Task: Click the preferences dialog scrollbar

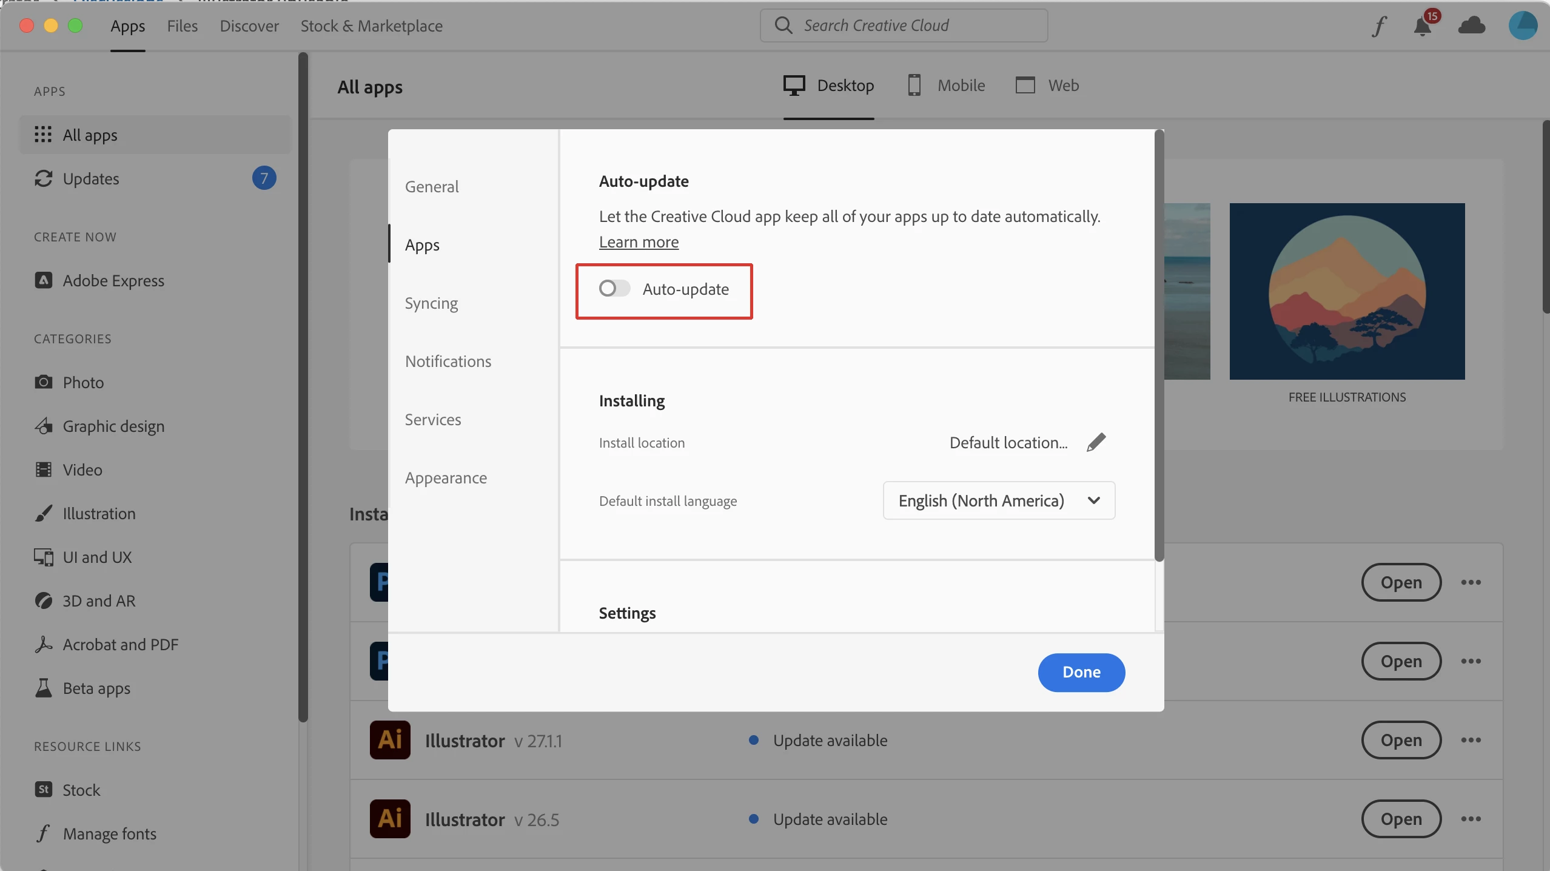Action: pyautogui.click(x=1159, y=346)
